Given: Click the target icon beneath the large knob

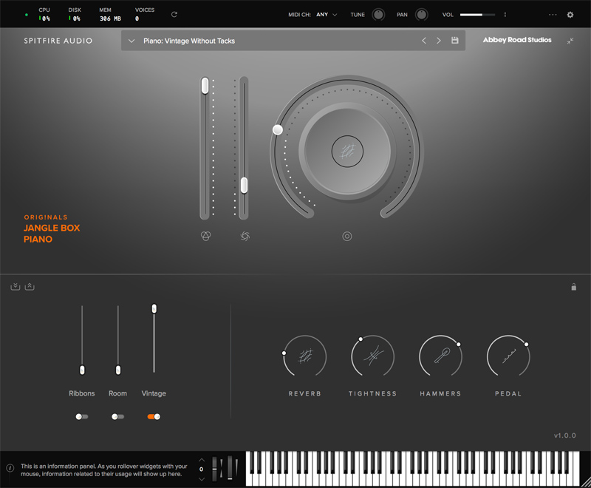Looking at the screenshot, I should pyautogui.click(x=345, y=236).
